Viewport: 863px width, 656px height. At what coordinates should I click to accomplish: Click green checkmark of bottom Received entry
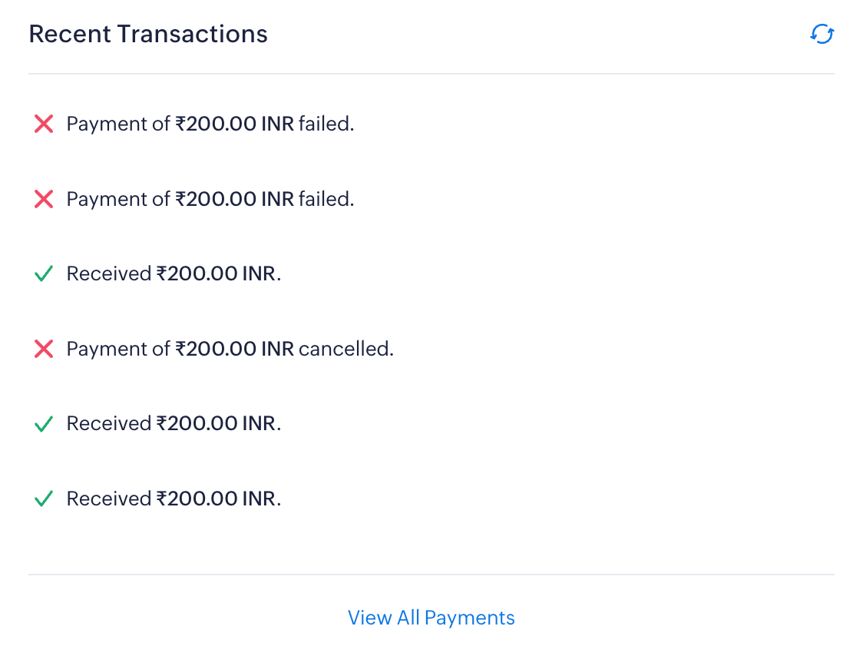coord(44,499)
